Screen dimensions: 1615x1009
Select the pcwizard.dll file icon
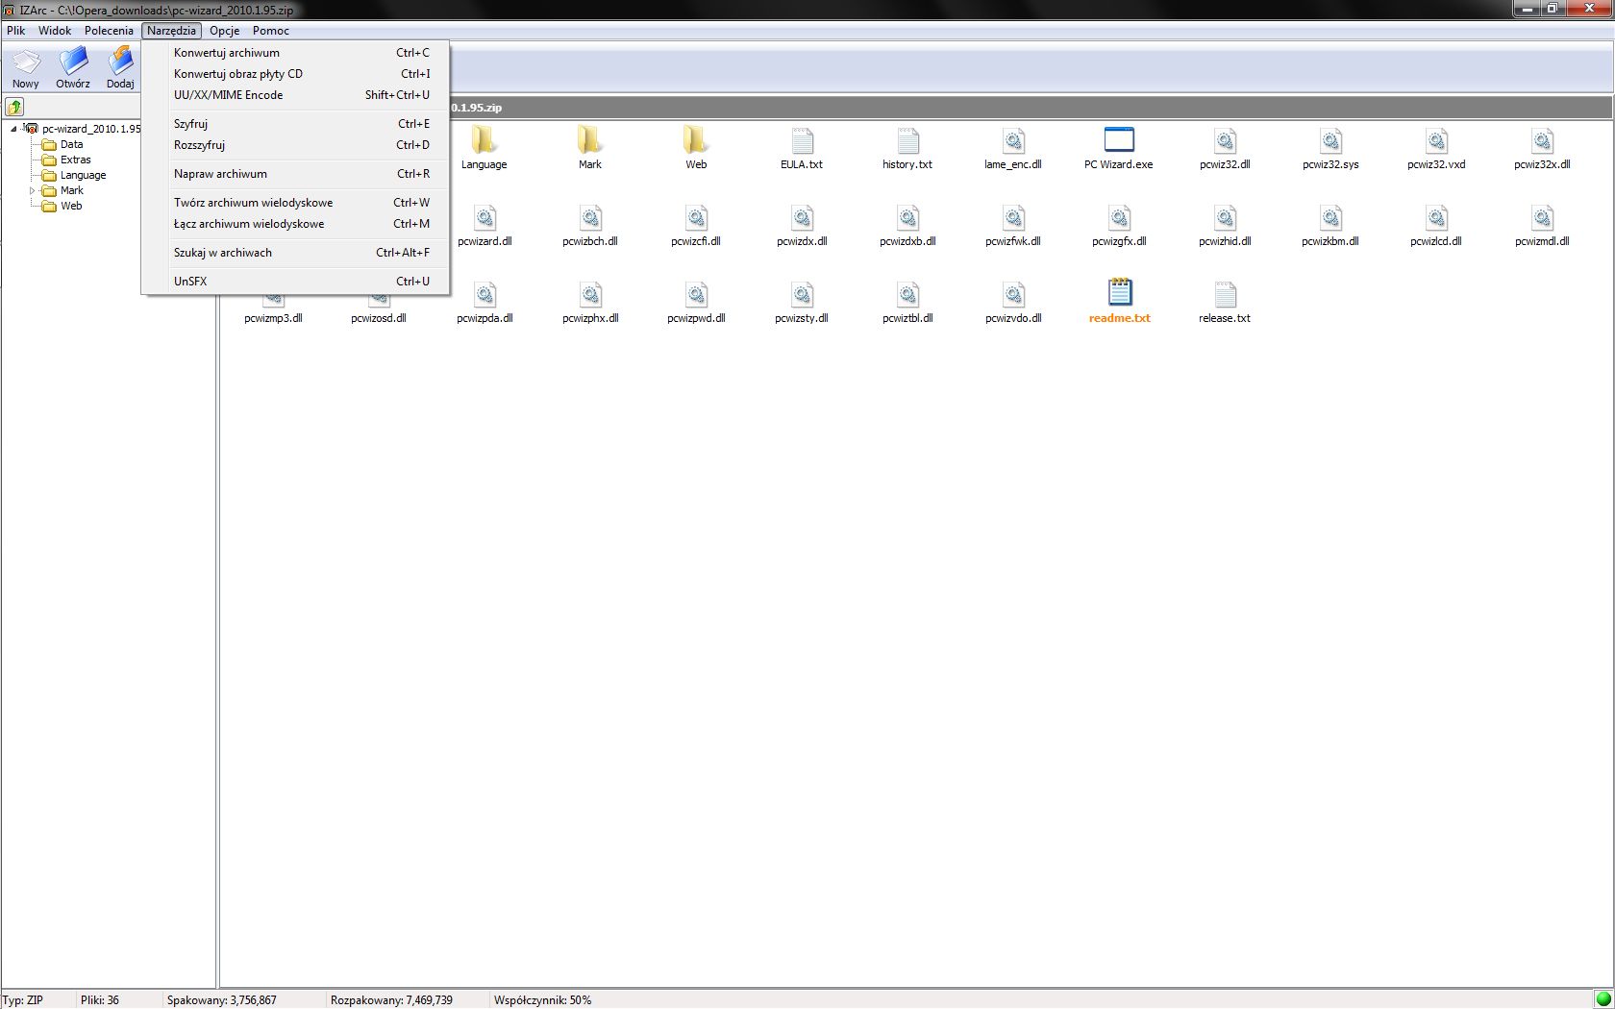click(484, 217)
